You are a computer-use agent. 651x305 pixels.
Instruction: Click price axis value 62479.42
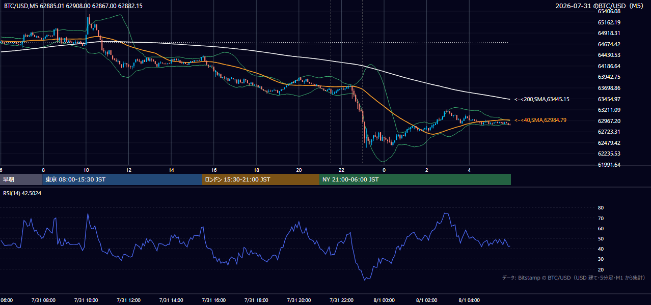[x=609, y=143]
